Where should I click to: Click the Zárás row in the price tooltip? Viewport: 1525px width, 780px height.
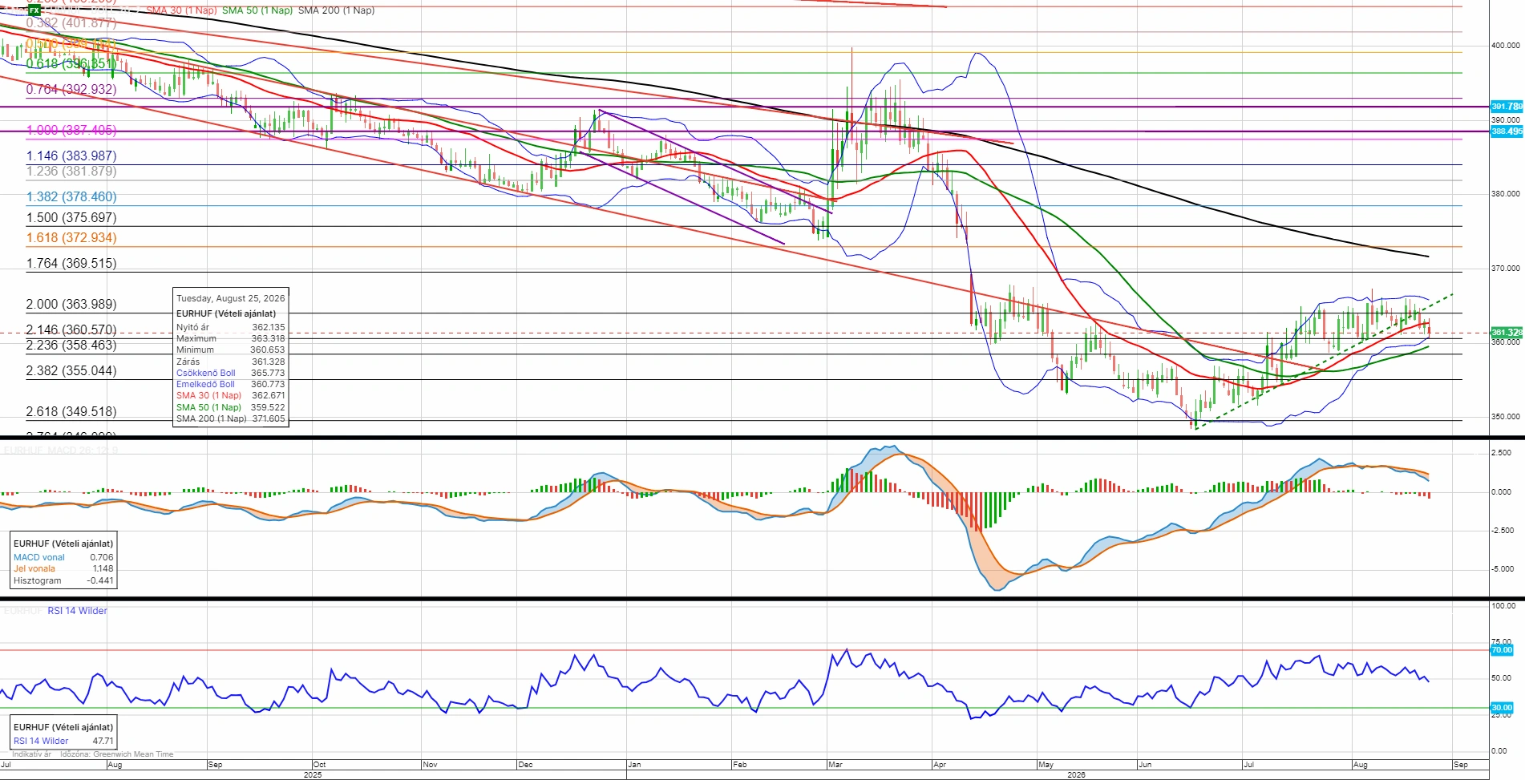click(x=231, y=362)
